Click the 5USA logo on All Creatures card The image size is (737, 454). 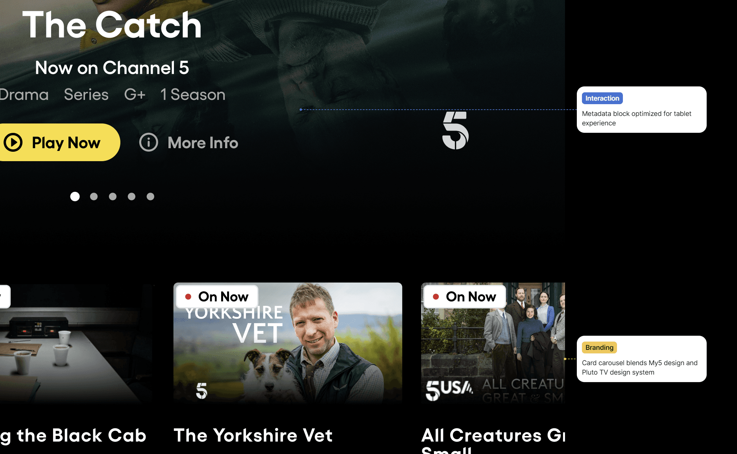pos(449,390)
